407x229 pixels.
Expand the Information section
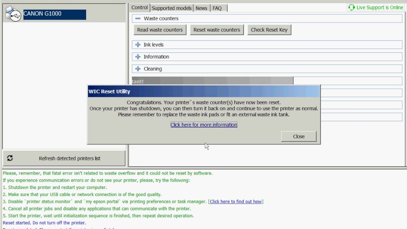coord(138,57)
